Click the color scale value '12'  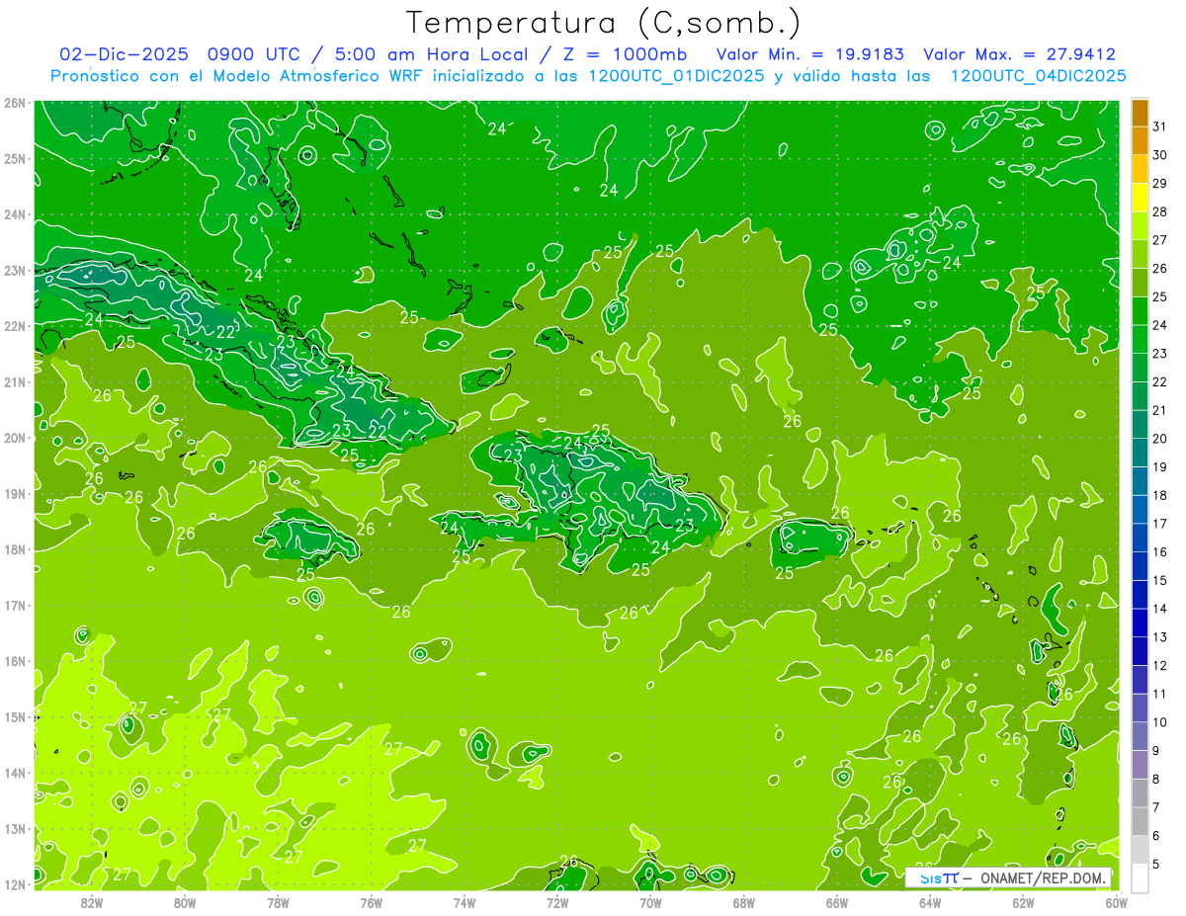[1159, 666]
